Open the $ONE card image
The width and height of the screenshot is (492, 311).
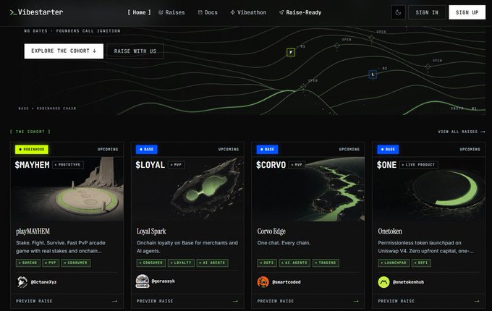point(428,189)
